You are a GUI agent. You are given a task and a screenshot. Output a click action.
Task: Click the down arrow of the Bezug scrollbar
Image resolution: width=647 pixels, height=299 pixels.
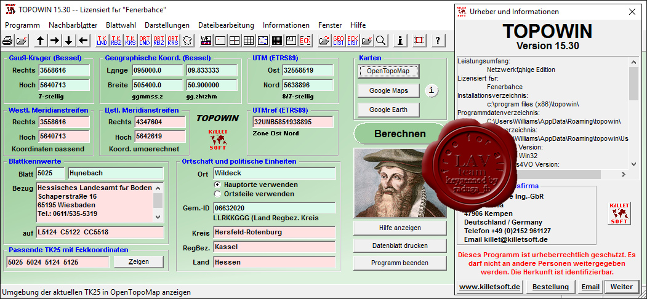click(x=158, y=217)
